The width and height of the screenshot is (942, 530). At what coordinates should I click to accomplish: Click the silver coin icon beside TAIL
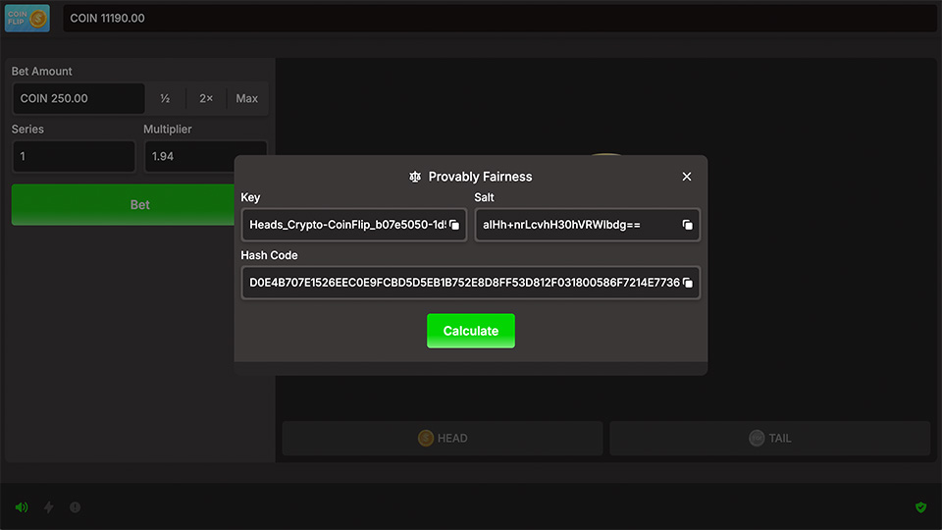pos(757,438)
